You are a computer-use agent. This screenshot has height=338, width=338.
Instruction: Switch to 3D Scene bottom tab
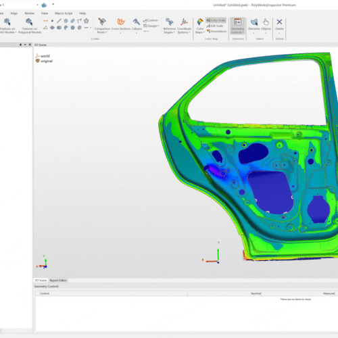click(41, 281)
